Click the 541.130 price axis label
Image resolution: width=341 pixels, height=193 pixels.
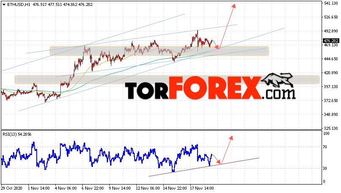click(x=331, y=3)
